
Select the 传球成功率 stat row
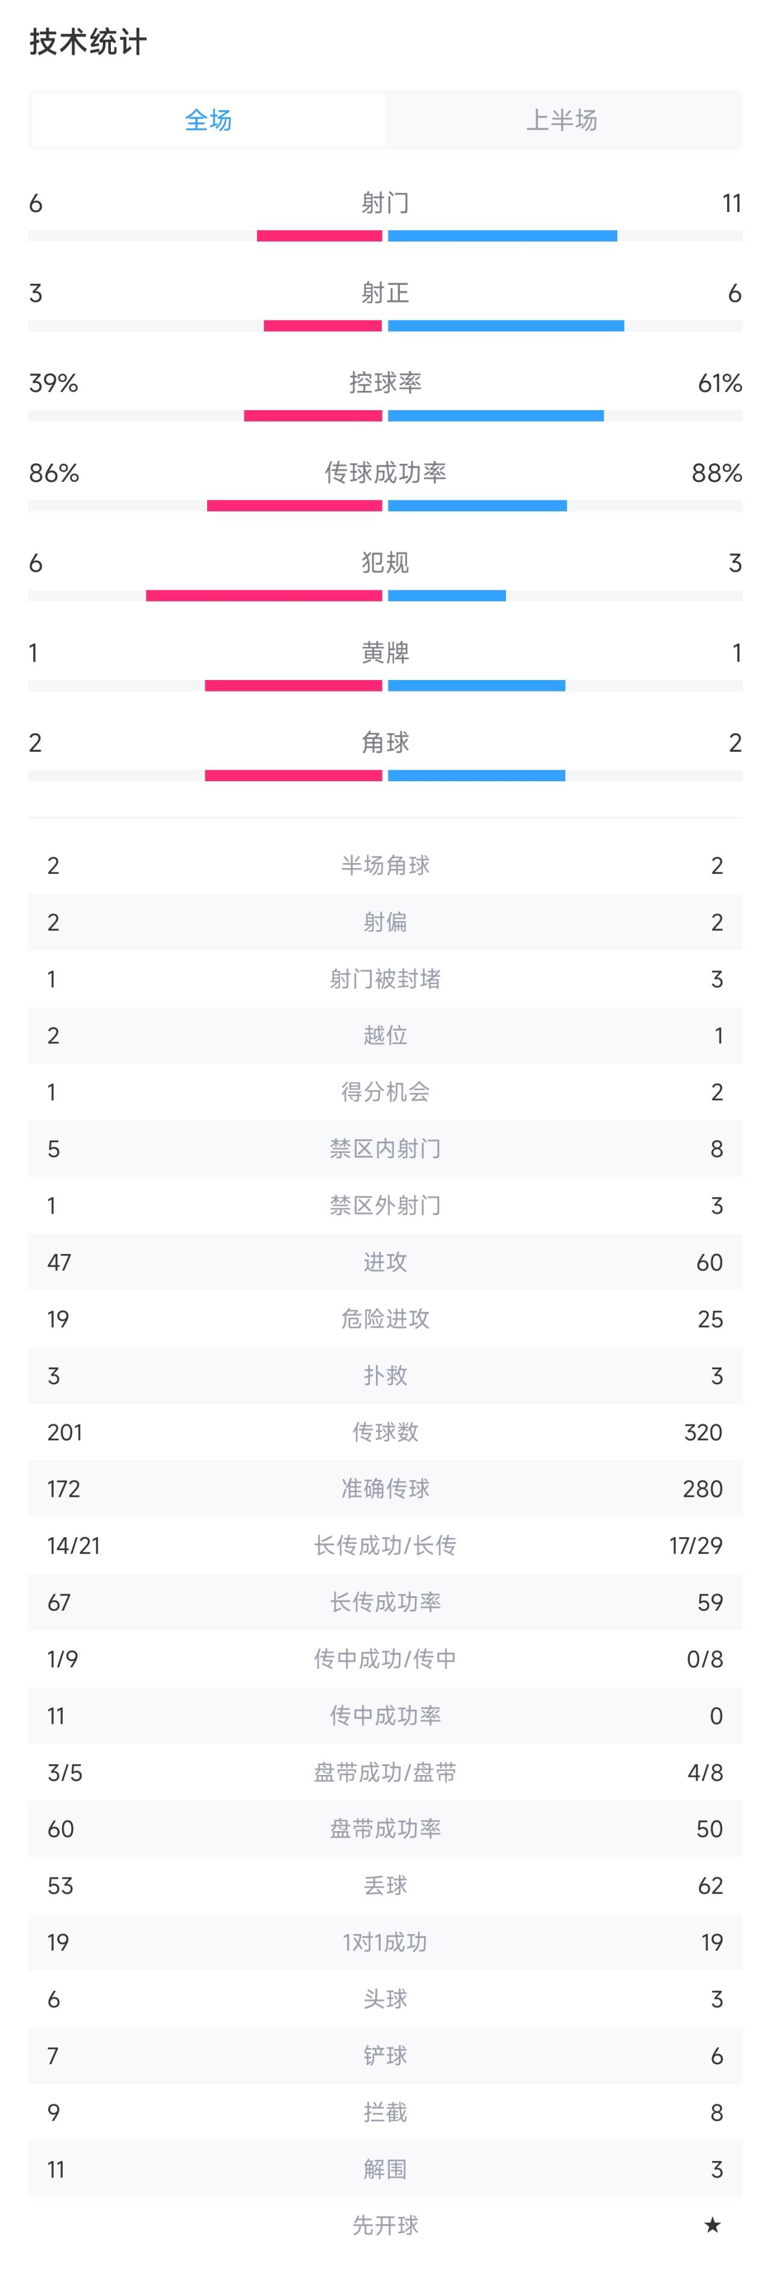pos(385,485)
